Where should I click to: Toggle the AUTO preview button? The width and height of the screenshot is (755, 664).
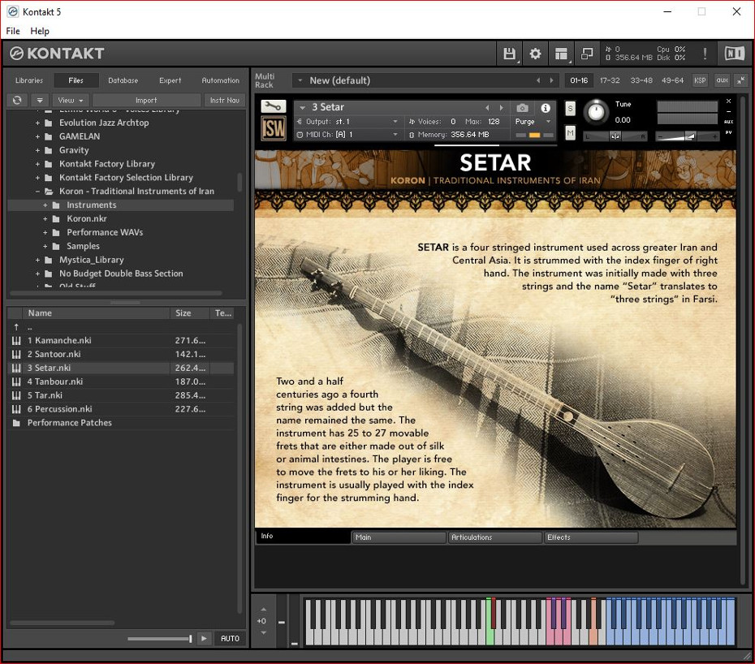230,639
